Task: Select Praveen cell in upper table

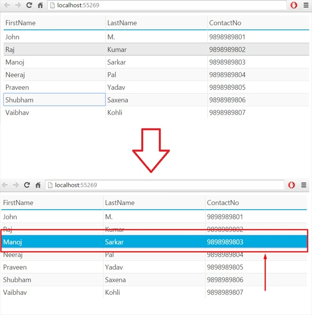Action: coord(55,87)
